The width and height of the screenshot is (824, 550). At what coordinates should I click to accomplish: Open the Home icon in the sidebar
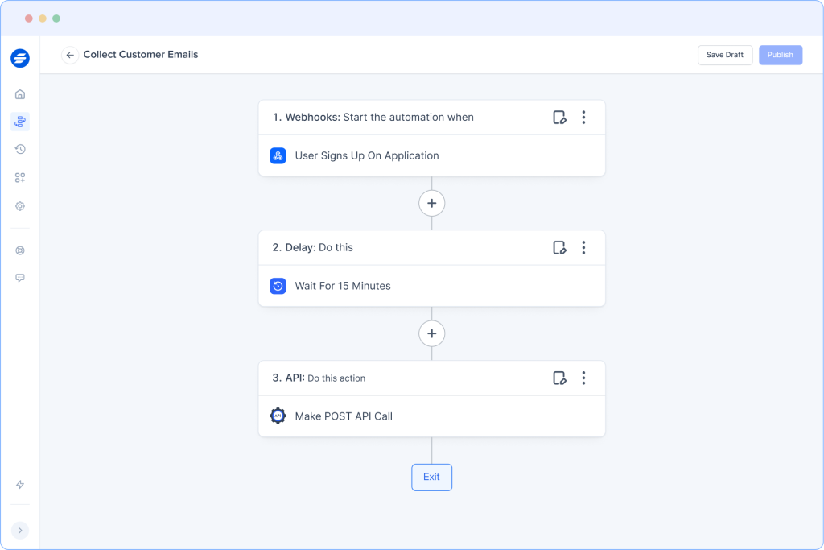(x=19, y=93)
